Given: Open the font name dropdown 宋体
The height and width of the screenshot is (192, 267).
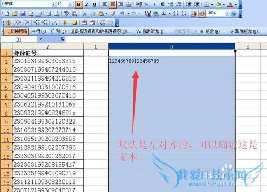Looking at the screenshot, I should pyautogui.click(x=54, y=4).
